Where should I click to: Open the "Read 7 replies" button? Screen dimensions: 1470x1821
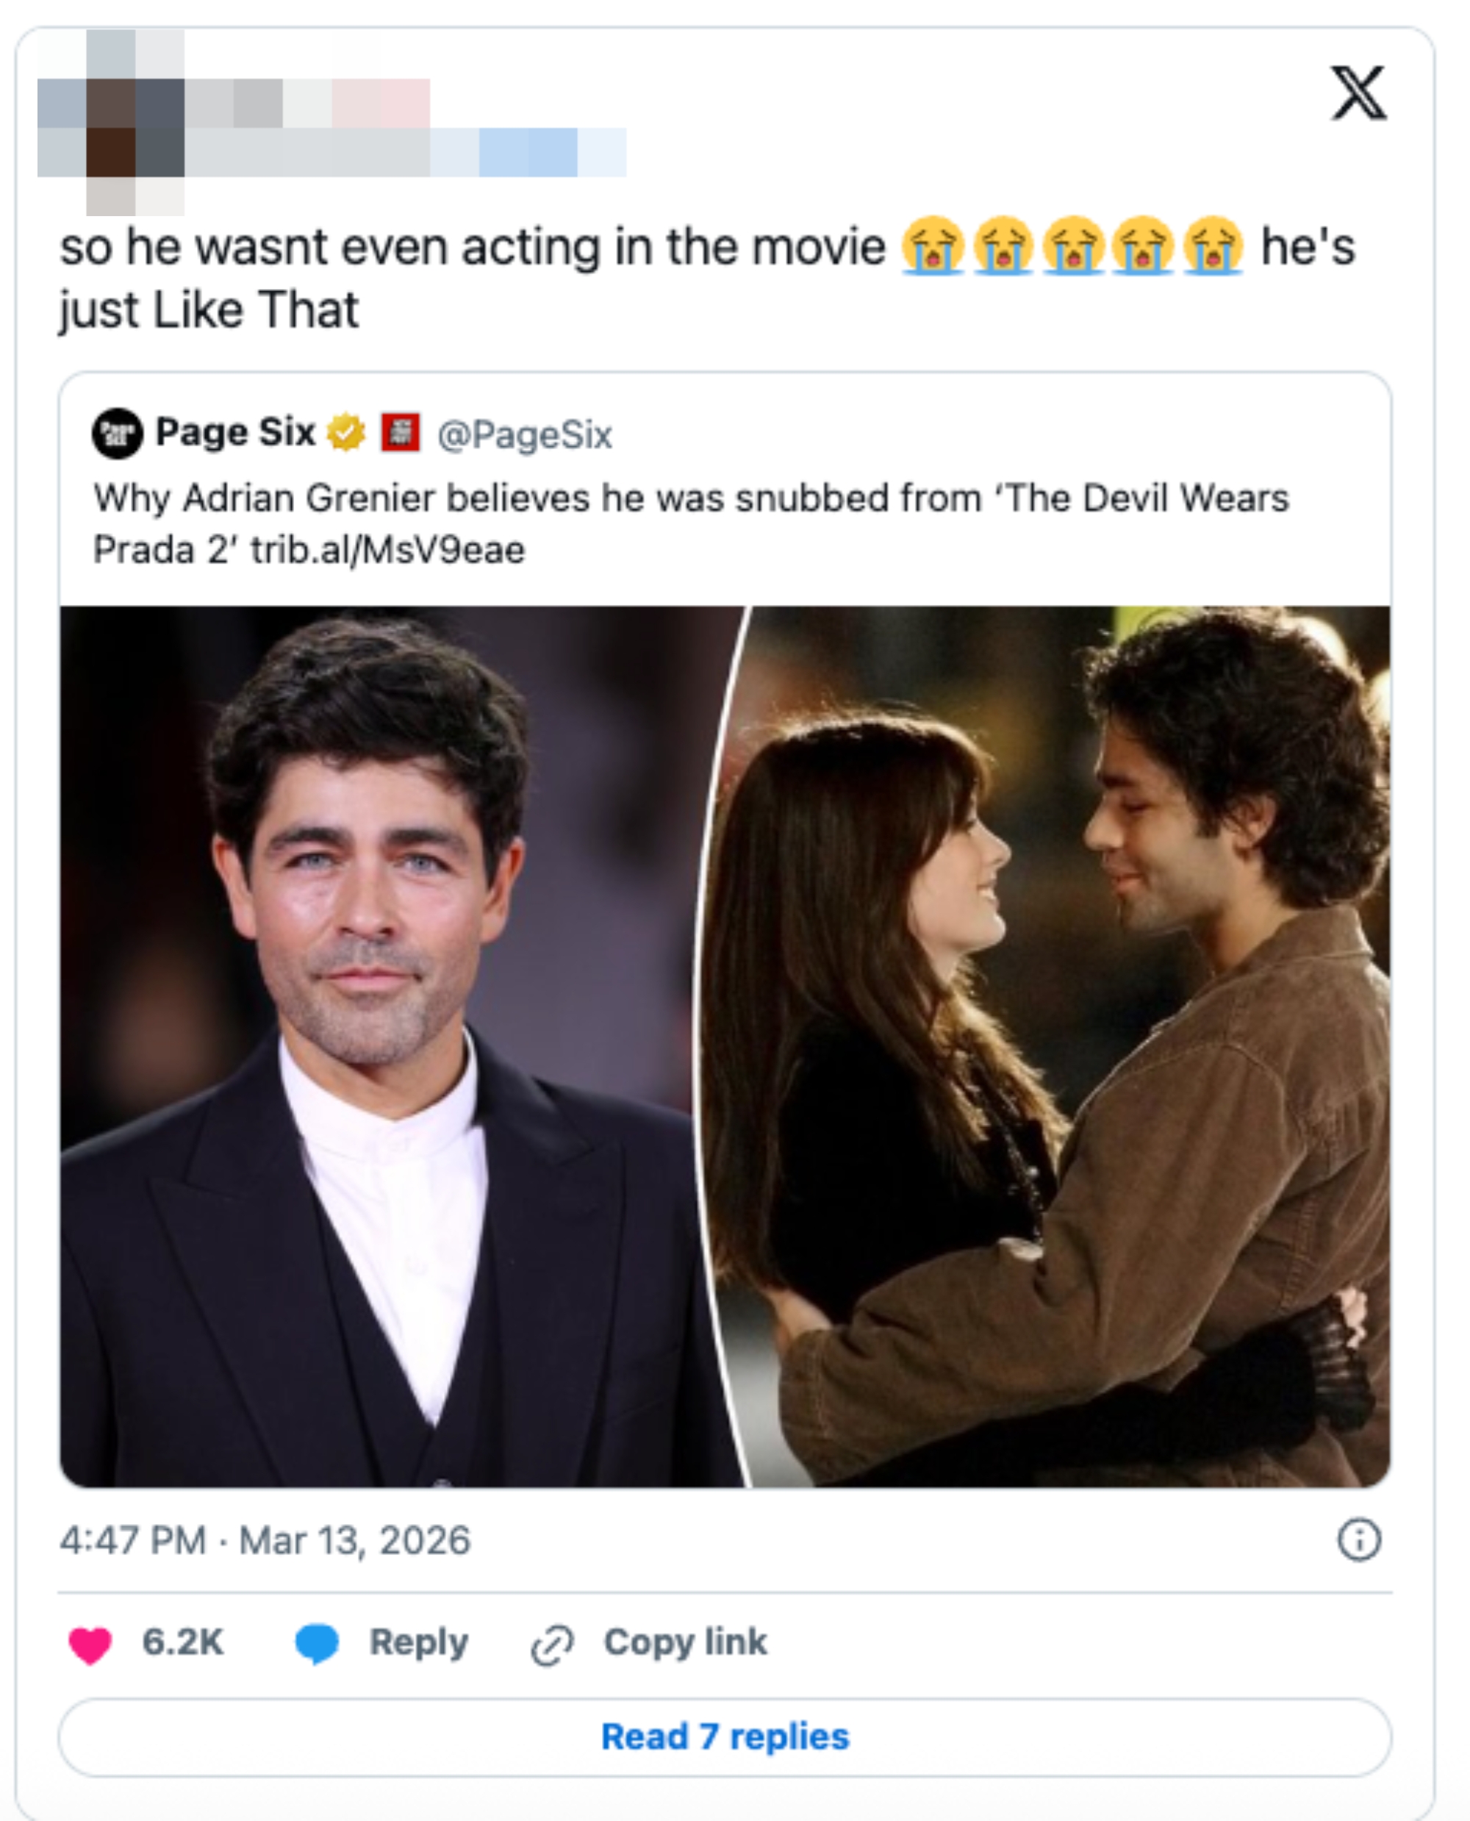pyautogui.click(x=725, y=1736)
